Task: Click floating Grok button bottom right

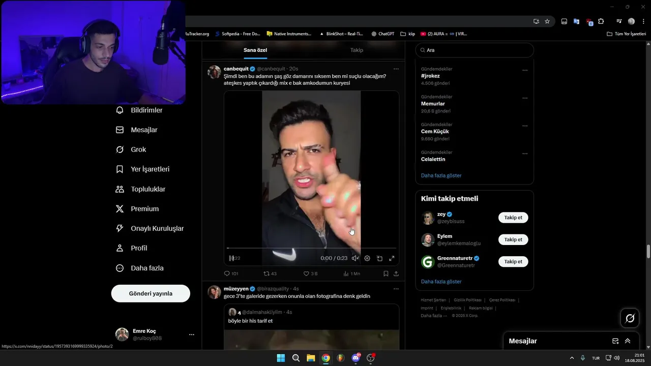Action: pos(630,318)
